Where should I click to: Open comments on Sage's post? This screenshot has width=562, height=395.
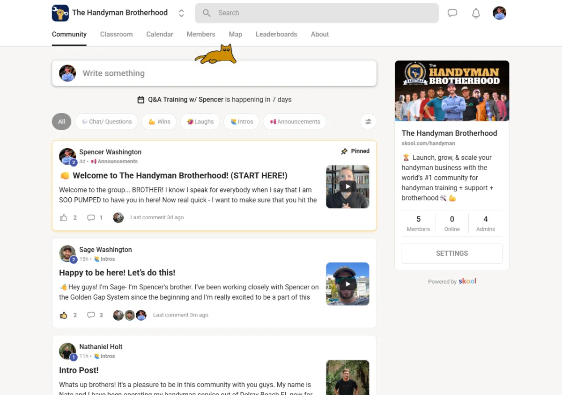coord(91,315)
